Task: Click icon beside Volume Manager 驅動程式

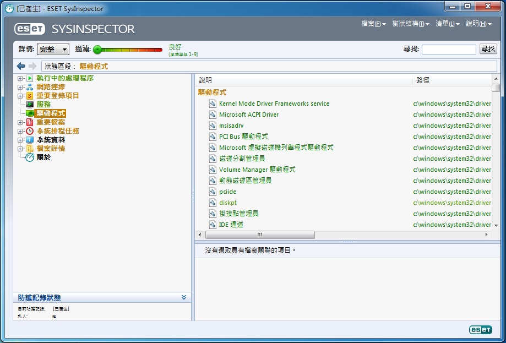Action: click(x=213, y=170)
